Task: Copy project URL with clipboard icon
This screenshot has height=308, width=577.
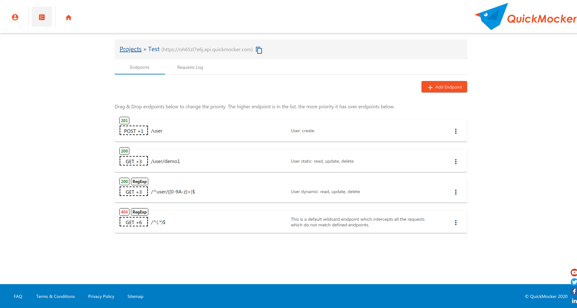Action: click(x=259, y=50)
